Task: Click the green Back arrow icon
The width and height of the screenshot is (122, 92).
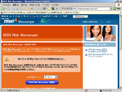Action: [x=3, y=9]
